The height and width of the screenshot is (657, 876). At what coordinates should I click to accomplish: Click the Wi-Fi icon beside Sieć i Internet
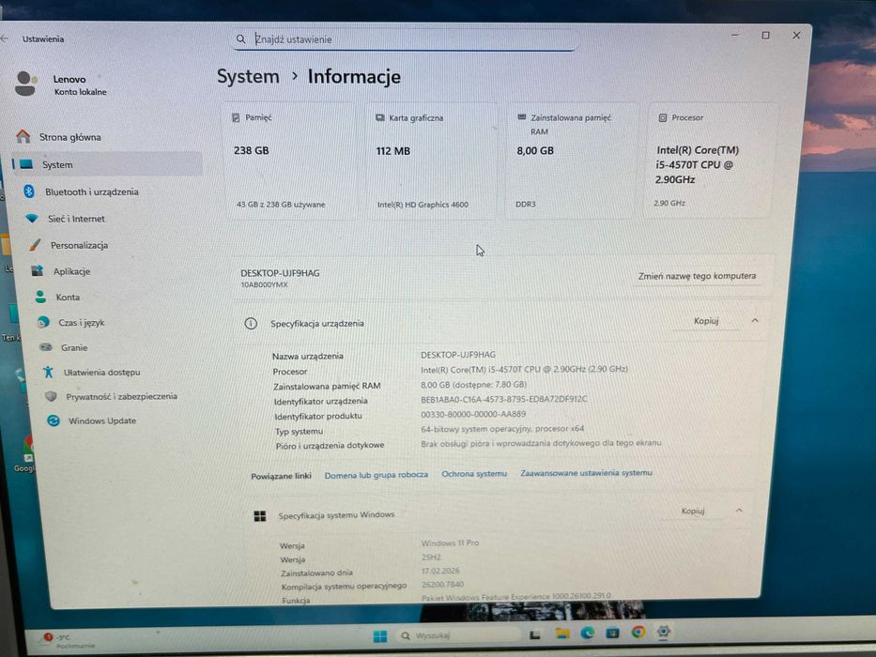33,218
